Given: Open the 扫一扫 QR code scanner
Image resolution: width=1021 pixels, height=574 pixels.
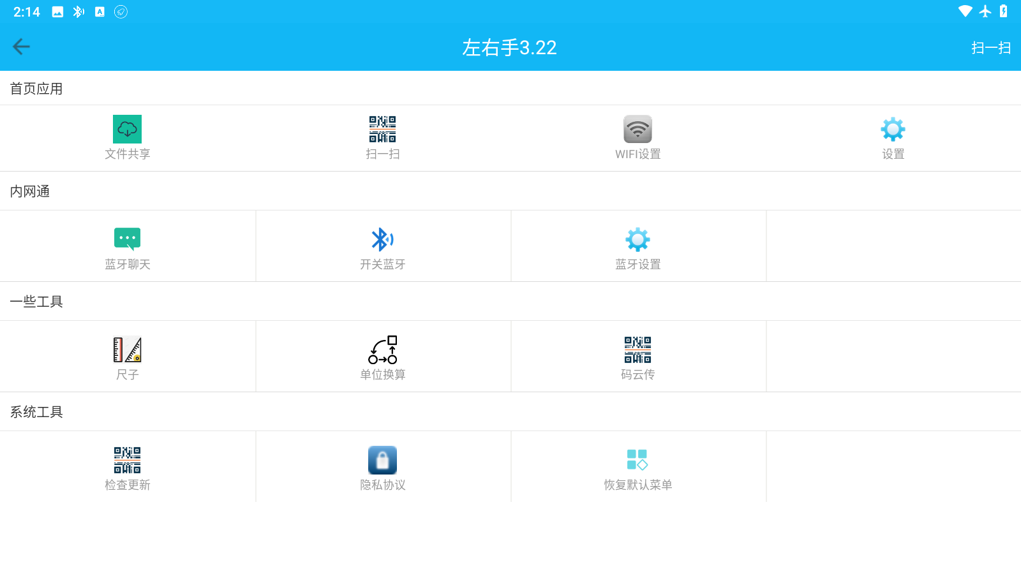Looking at the screenshot, I should [x=383, y=137].
